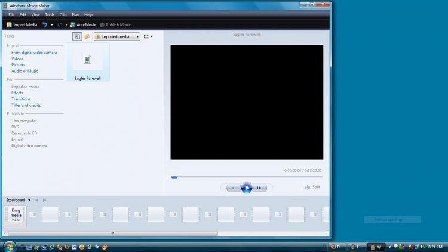Viewport: 448px width, 252px height.
Task: Switch to the Windows Movie Maker taskbar button
Action: (376, 247)
